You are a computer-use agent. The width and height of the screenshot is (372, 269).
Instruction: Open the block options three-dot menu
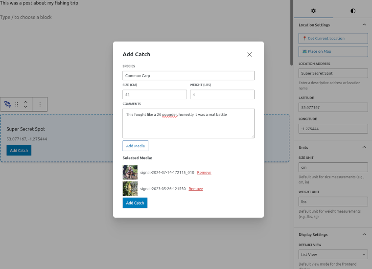(40, 104)
